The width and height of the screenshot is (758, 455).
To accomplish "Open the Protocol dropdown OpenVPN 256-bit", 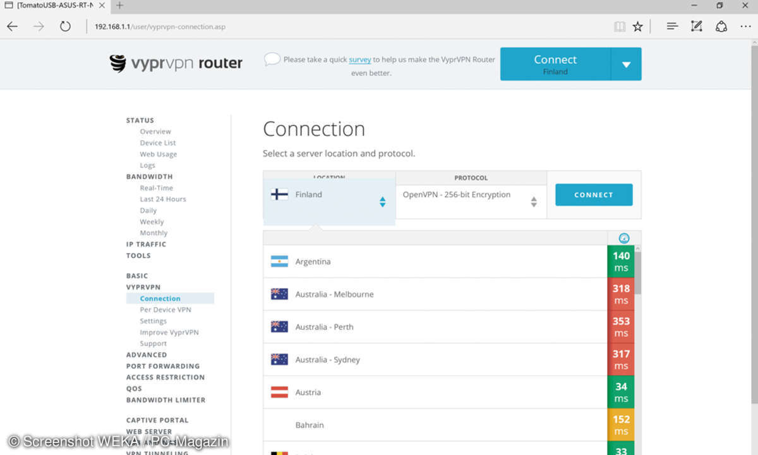I will pyautogui.click(x=471, y=202).
